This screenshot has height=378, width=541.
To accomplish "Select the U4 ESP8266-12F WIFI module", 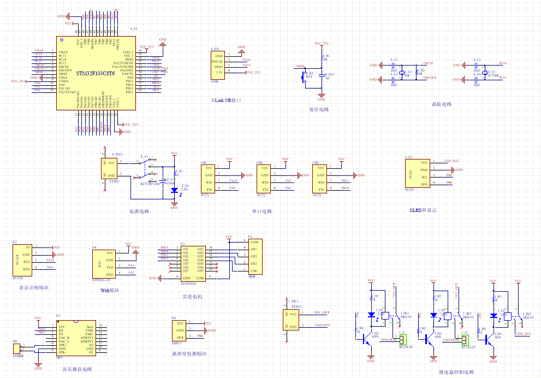I will pos(104,264).
